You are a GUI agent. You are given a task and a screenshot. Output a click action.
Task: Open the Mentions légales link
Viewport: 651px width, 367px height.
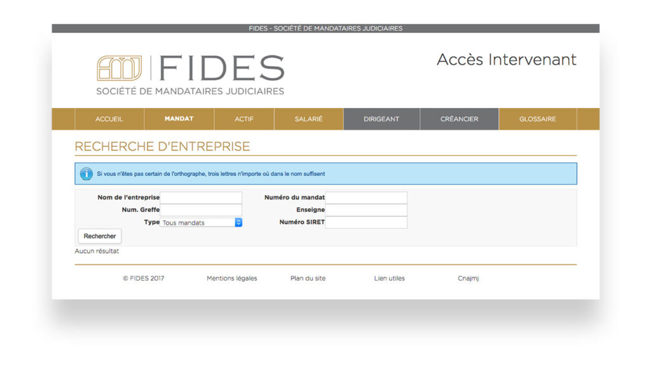click(x=231, y=277)
